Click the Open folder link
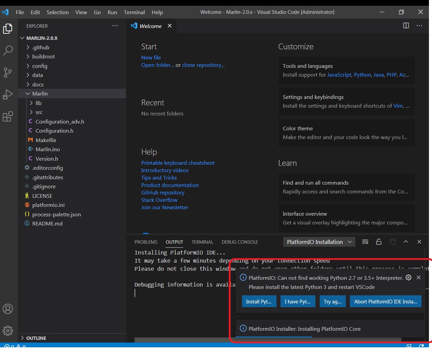This screenshot has width=432, height=351. tap(158, 65)
